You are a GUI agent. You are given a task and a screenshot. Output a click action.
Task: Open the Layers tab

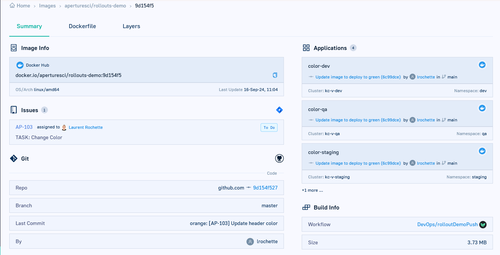[131, 26]
